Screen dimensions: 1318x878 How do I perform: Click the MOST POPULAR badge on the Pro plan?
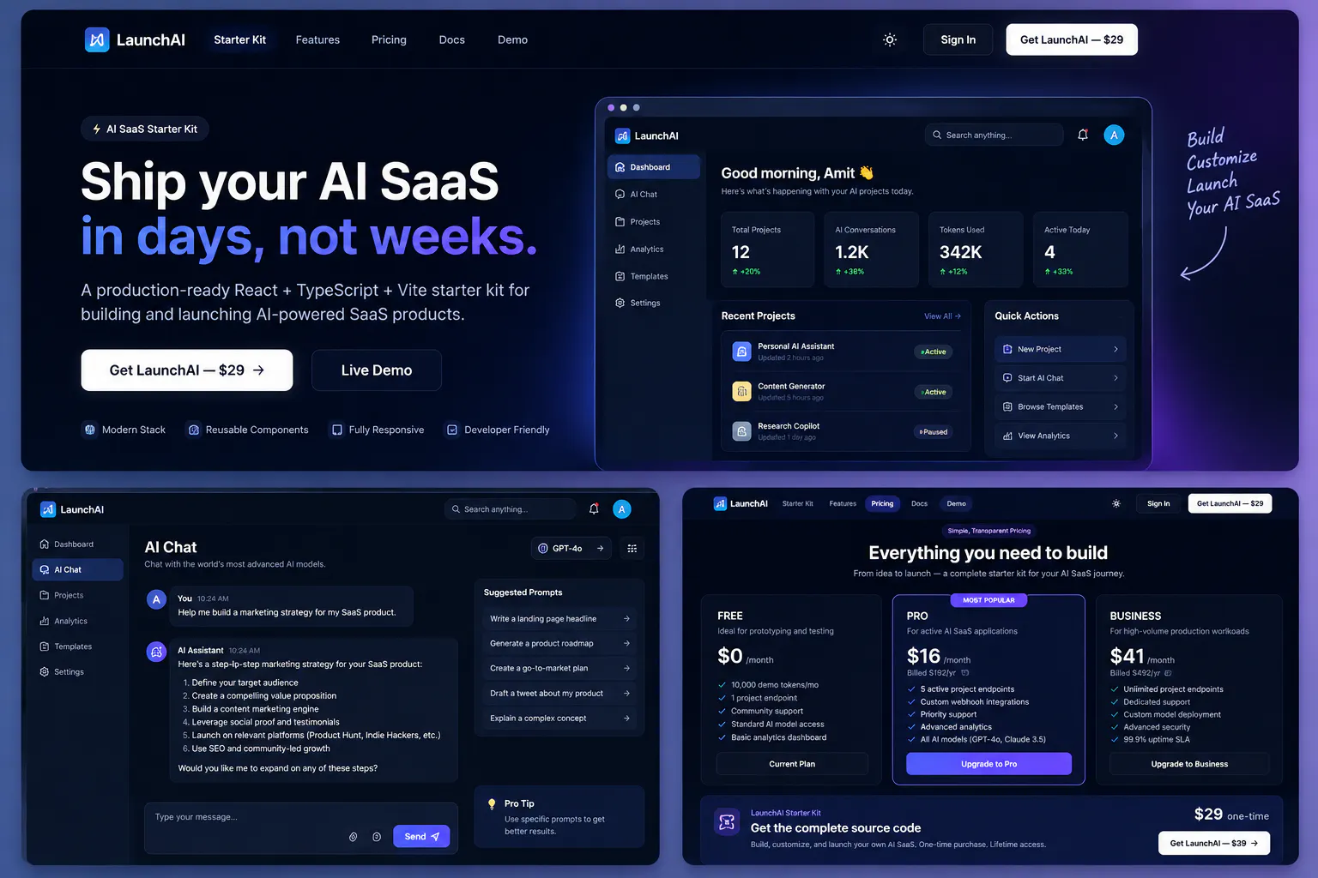point(988,600)
